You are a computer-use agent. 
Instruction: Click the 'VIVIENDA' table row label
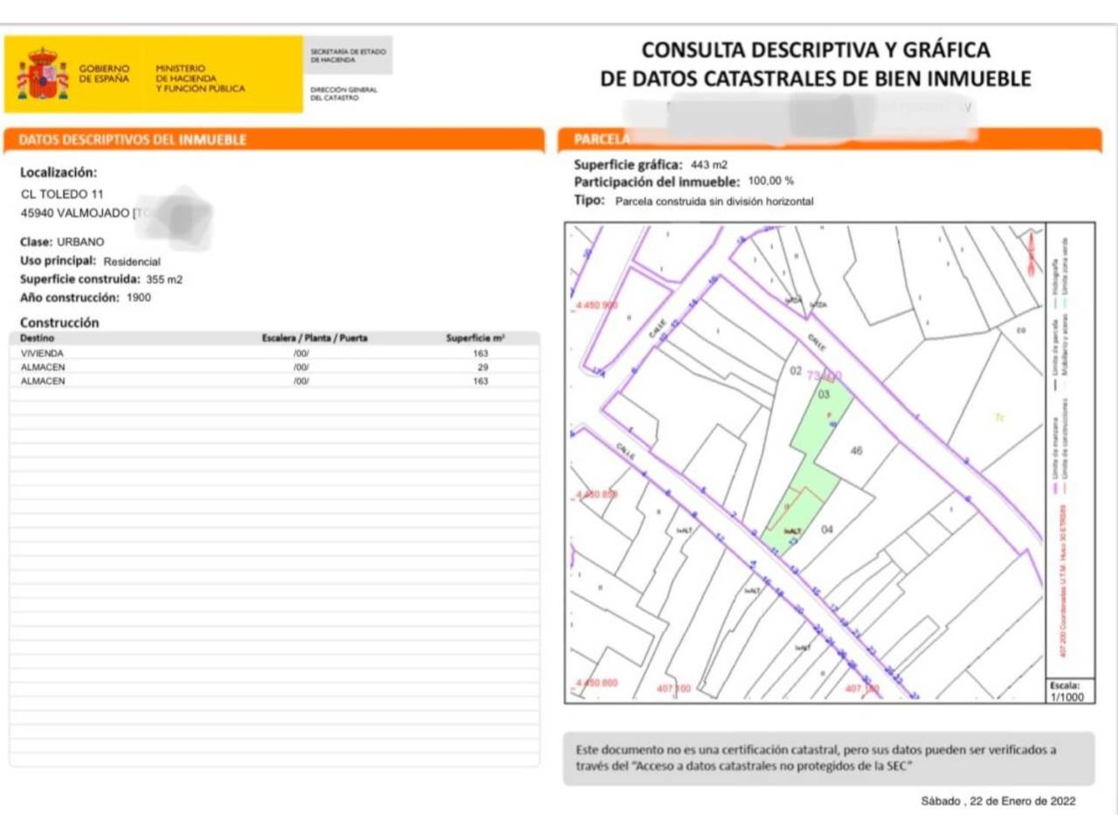tap(42, 354)
